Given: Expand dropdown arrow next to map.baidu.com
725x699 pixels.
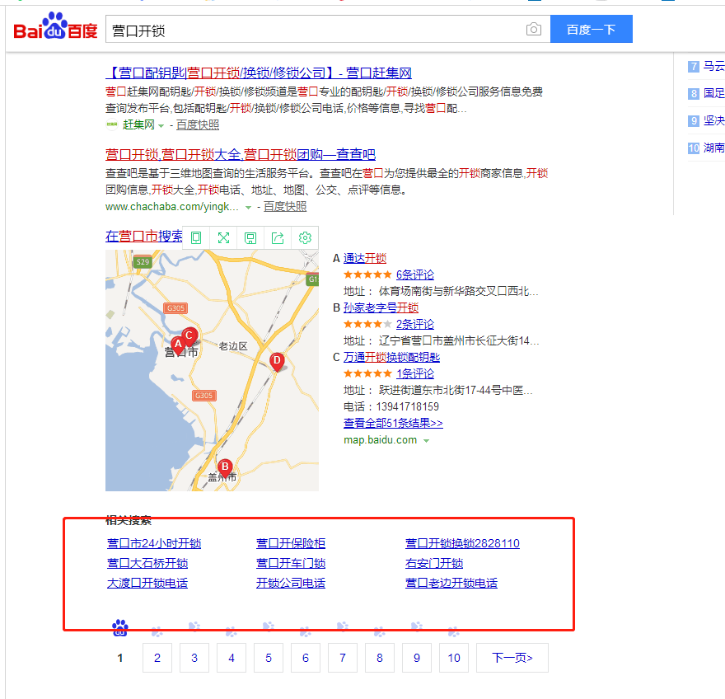Looking at the screenshot, I should tap(426, 441).
